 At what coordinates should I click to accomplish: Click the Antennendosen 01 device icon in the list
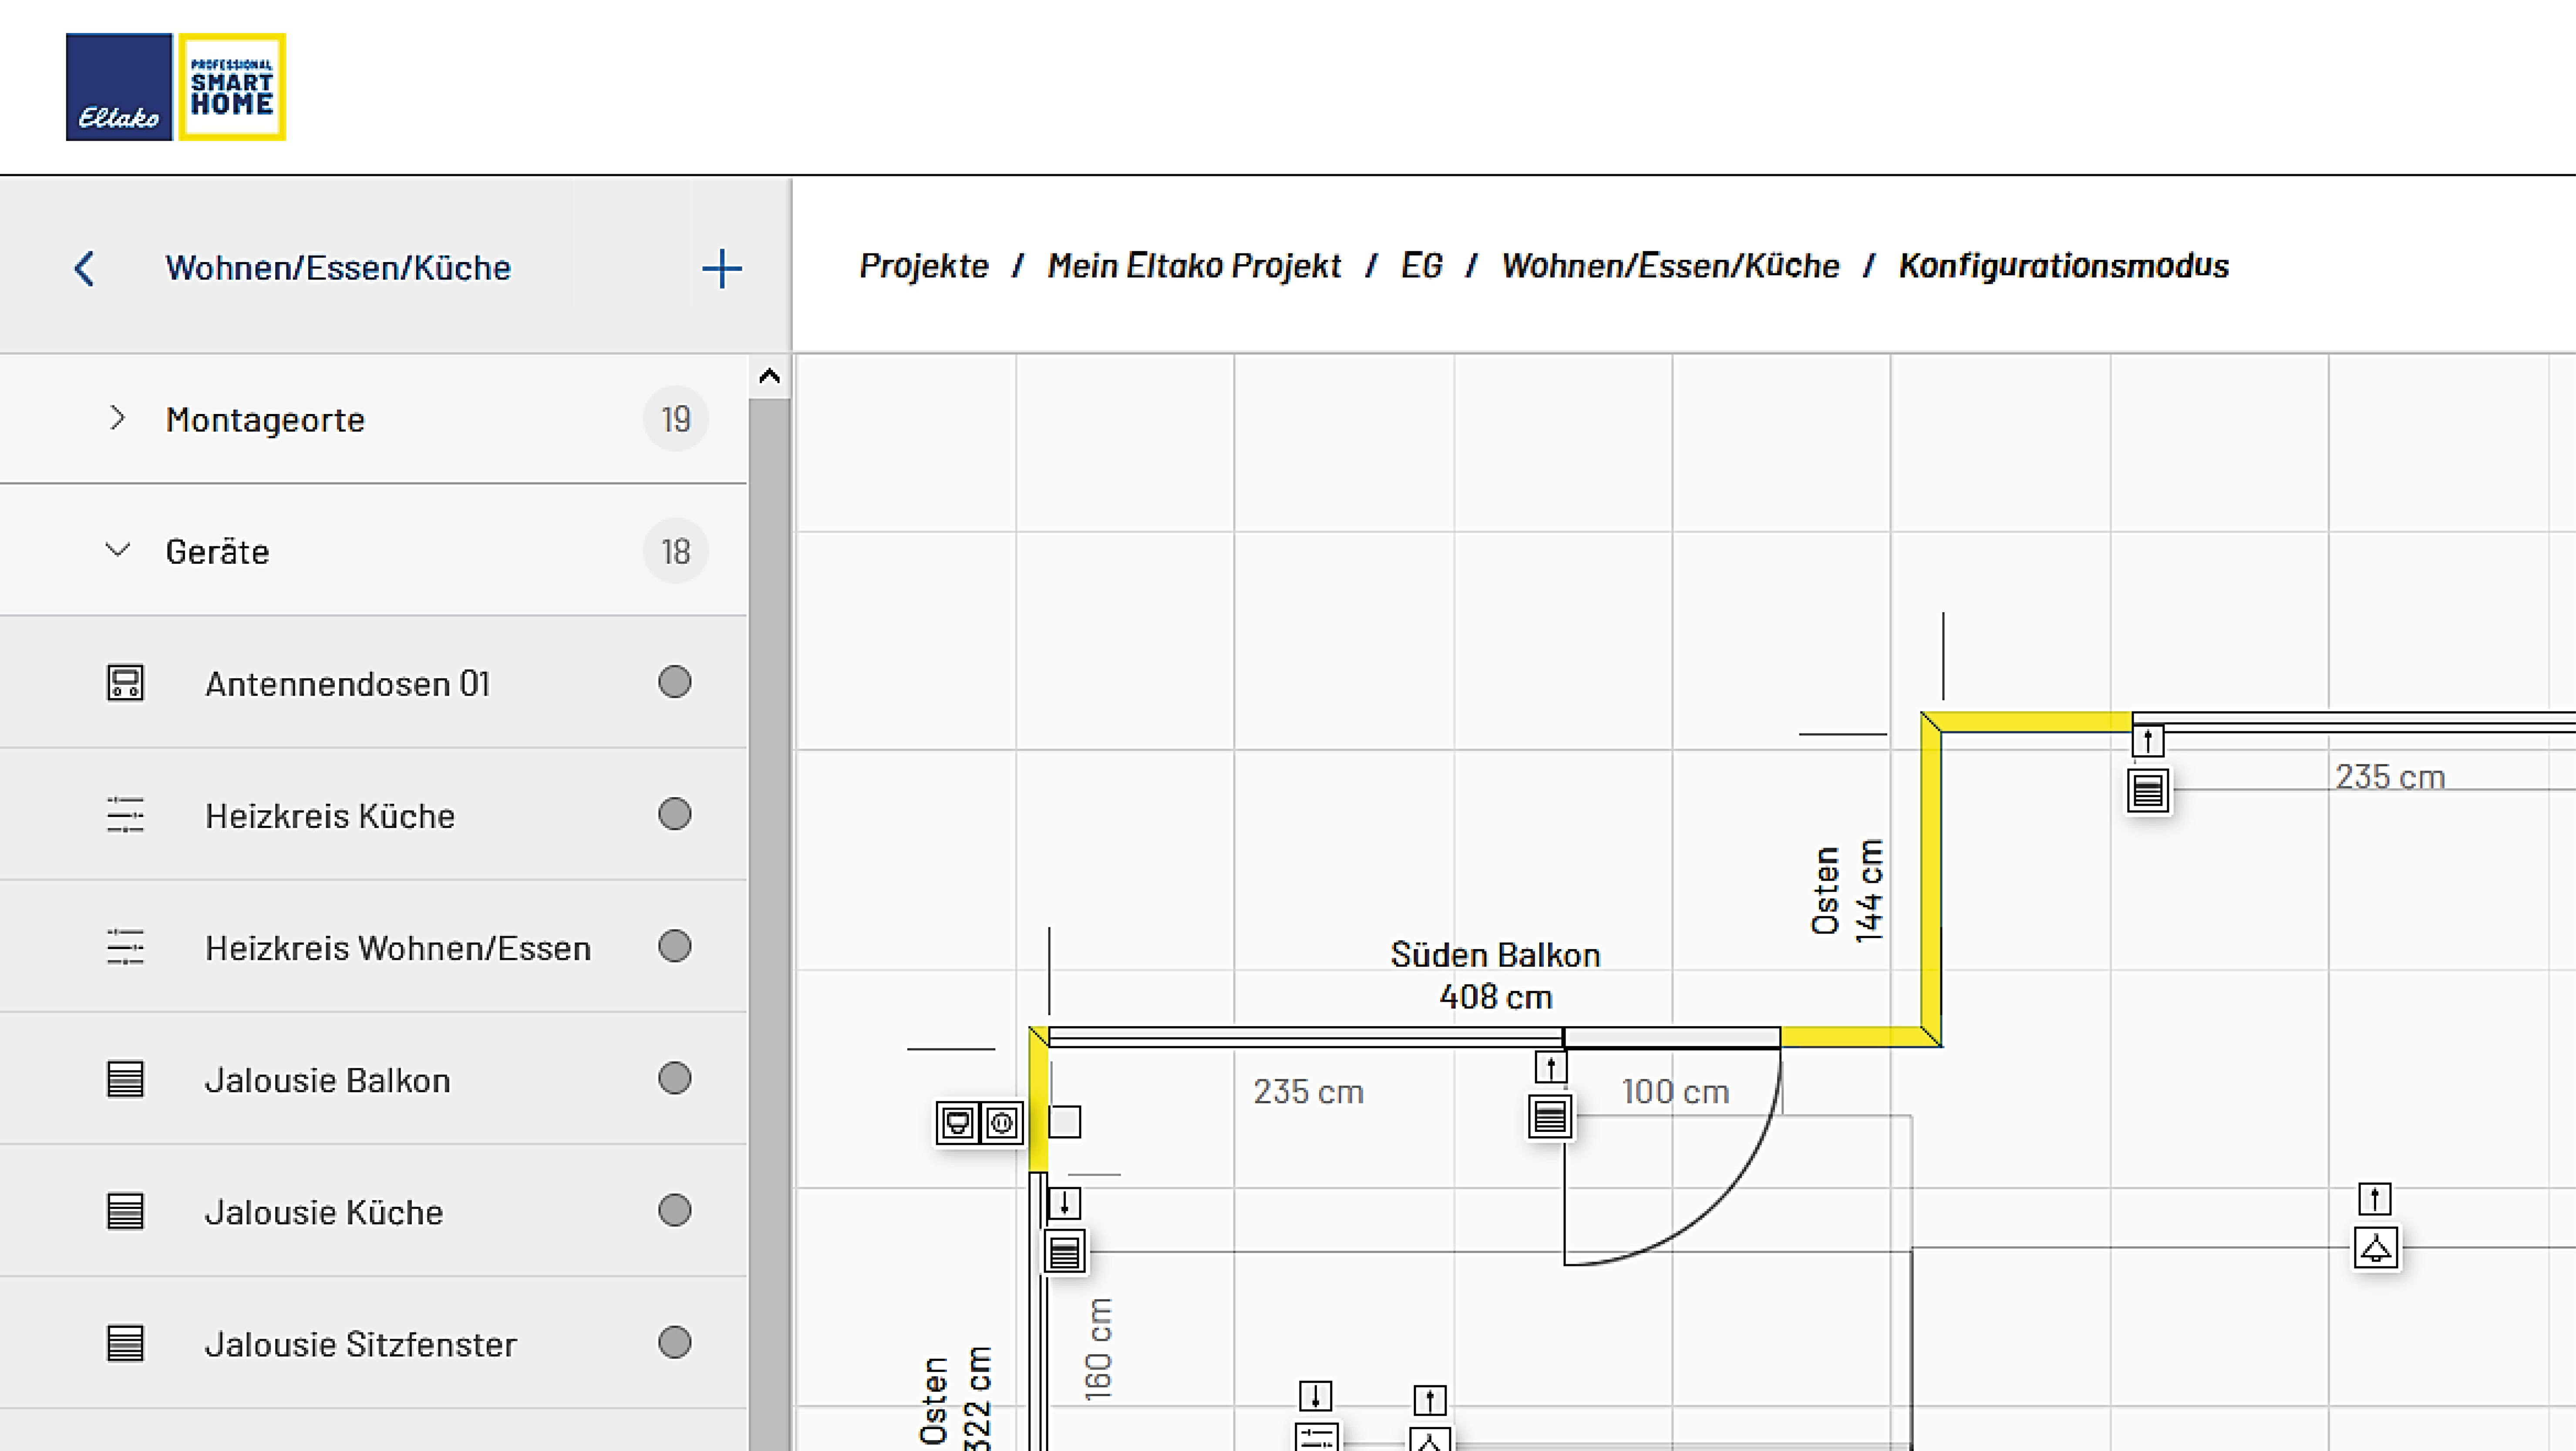pyautogui.click(x=125, y=683)
